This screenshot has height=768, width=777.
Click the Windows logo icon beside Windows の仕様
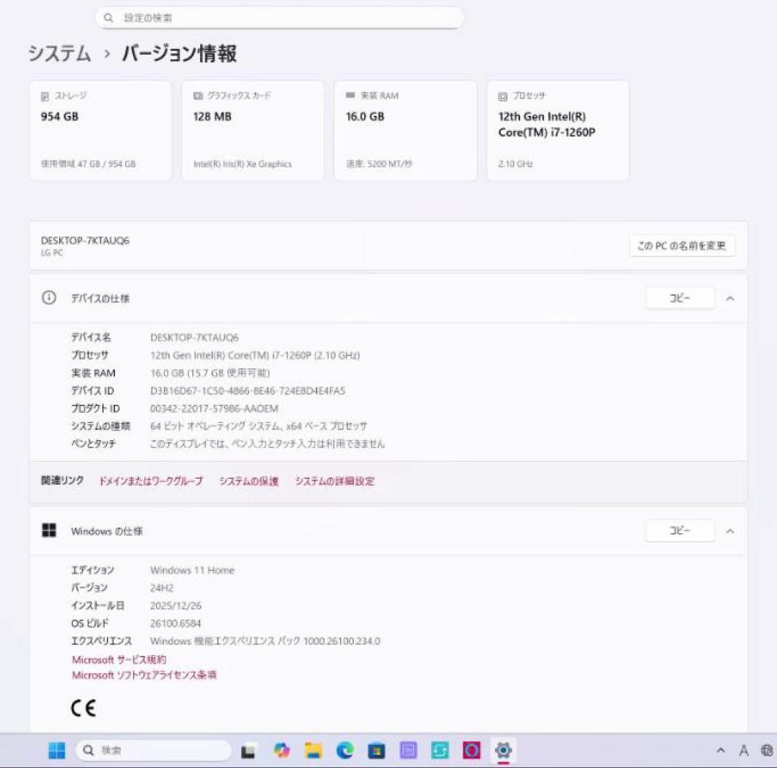[x=48, y=531]
